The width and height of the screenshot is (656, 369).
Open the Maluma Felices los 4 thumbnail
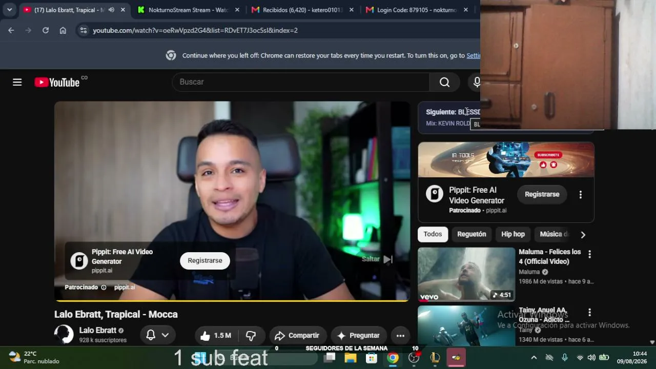(466, 274)
